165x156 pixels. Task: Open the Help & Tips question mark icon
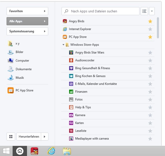click(x=71, y=107)
